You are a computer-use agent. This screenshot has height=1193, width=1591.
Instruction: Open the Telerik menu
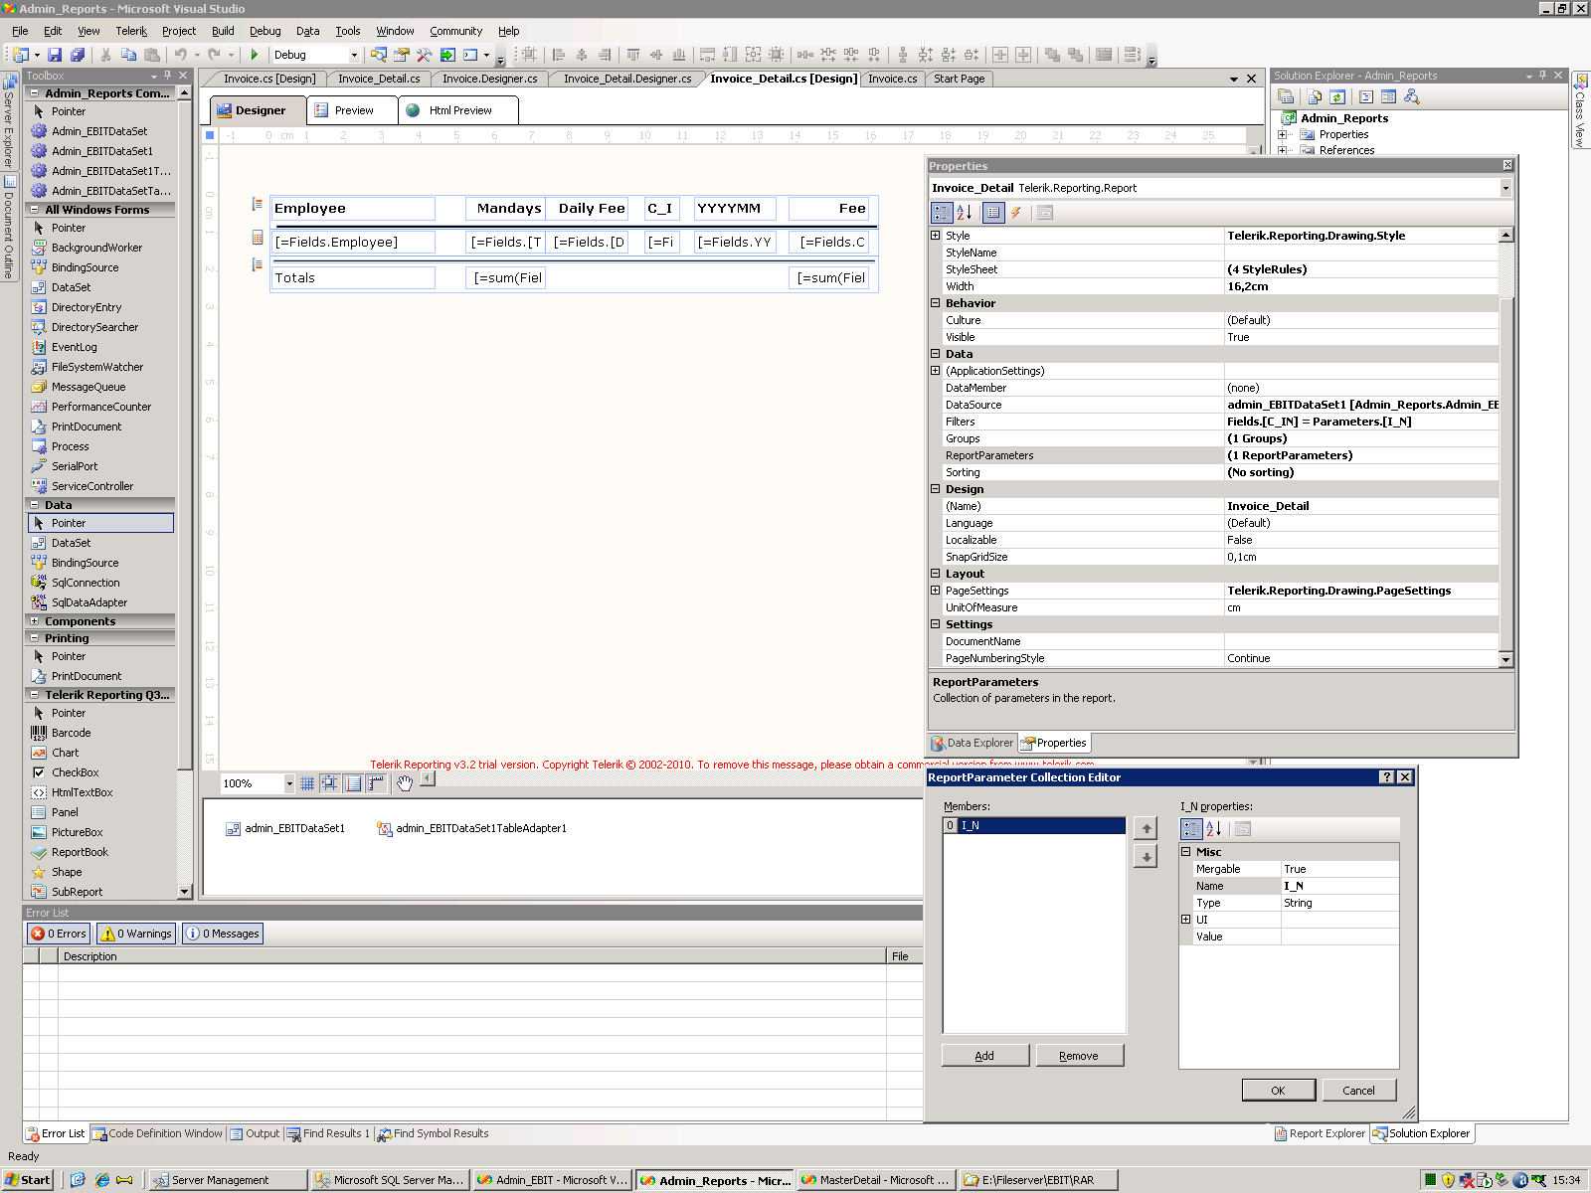(130, 31)
